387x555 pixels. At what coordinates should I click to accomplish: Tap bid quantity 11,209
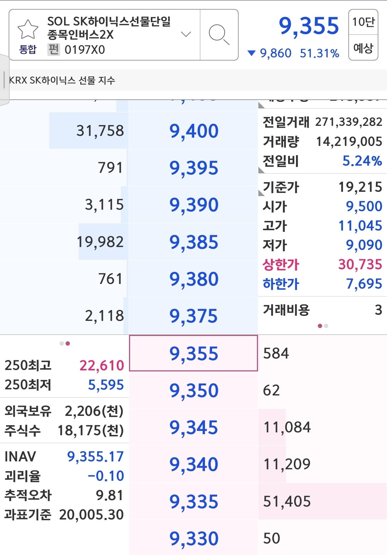(x=287, y=464)
